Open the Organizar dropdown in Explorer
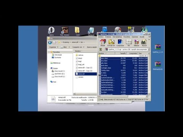This screenshot has height=137, width=183. tap(54, 47)
